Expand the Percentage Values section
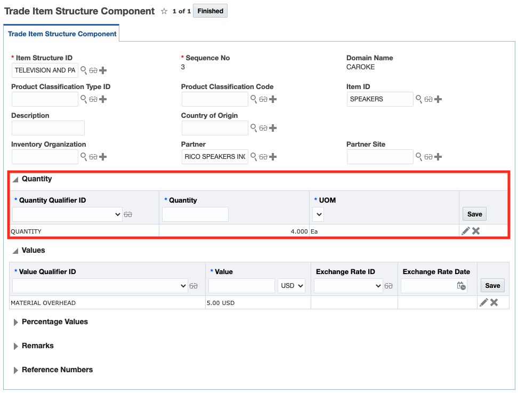 click(16, 322)
